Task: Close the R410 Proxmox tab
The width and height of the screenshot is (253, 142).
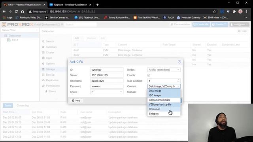Action: (44, 5)
